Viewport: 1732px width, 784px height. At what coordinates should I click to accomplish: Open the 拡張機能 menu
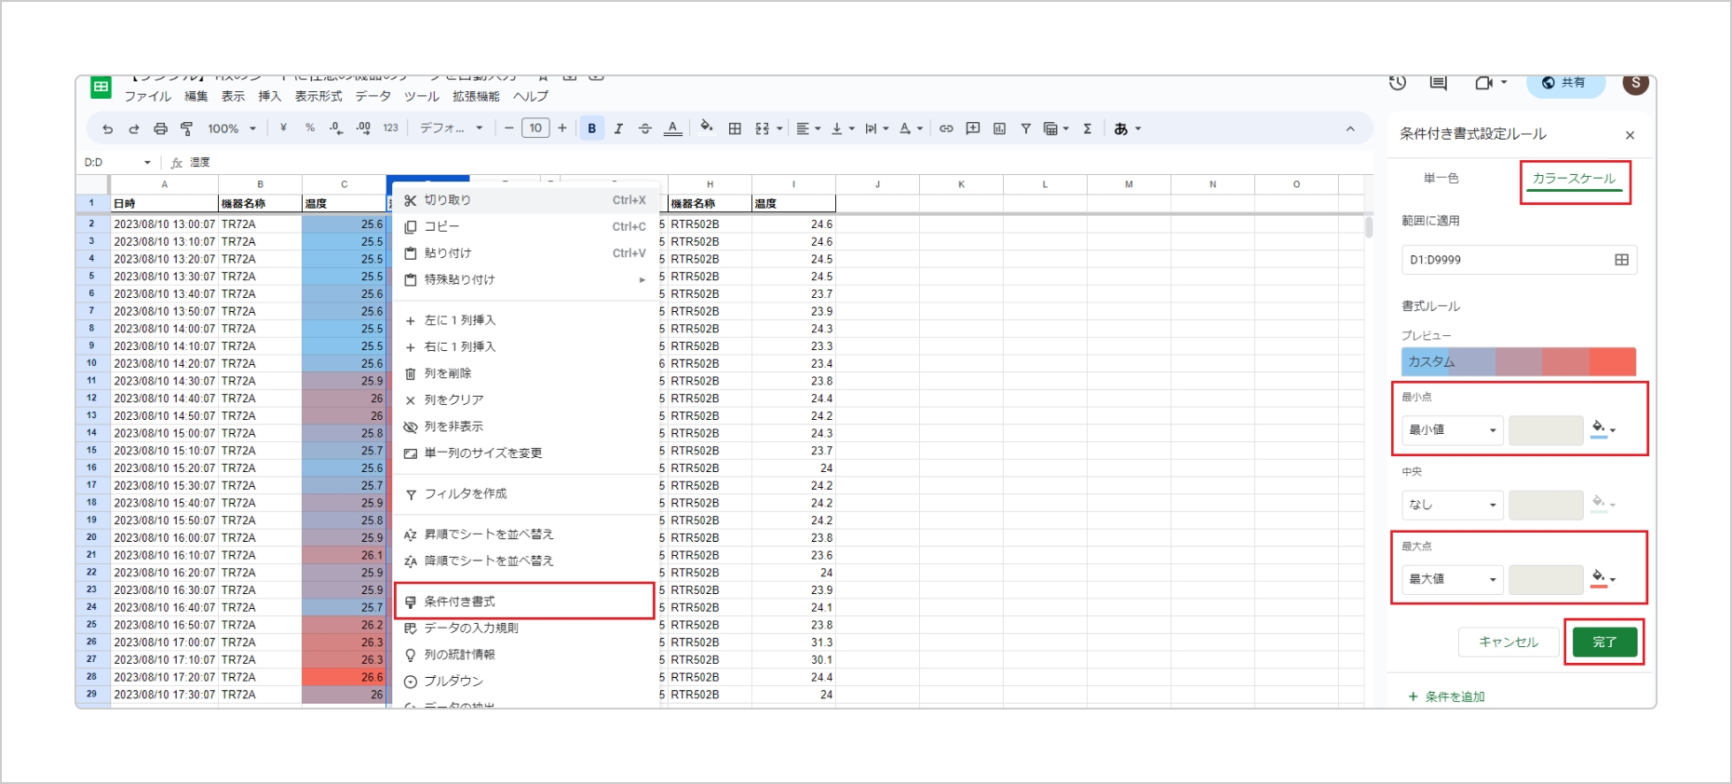476,96
